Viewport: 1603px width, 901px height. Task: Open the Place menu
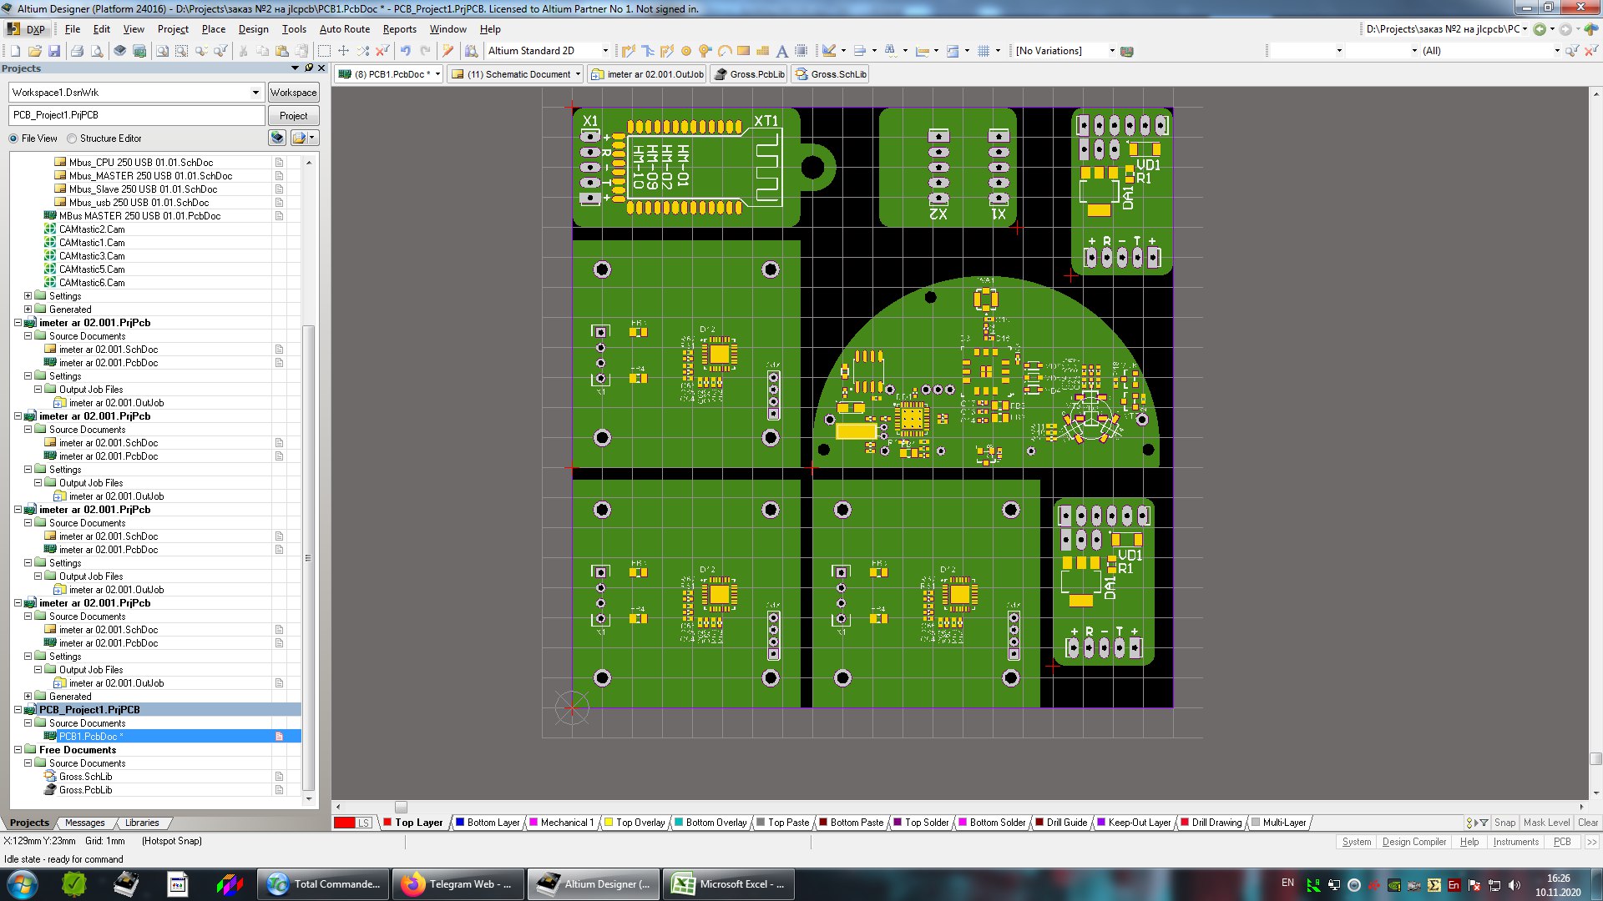(x=214, y=29)
